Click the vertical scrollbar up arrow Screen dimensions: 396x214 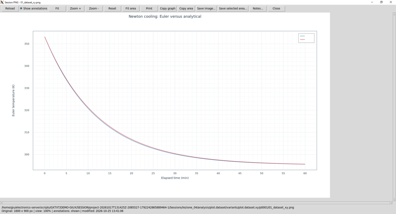[x=394, y=14]
